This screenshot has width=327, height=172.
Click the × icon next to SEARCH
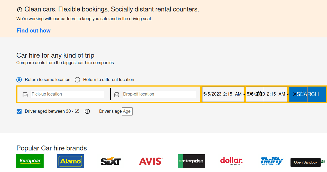coord(295,94)
